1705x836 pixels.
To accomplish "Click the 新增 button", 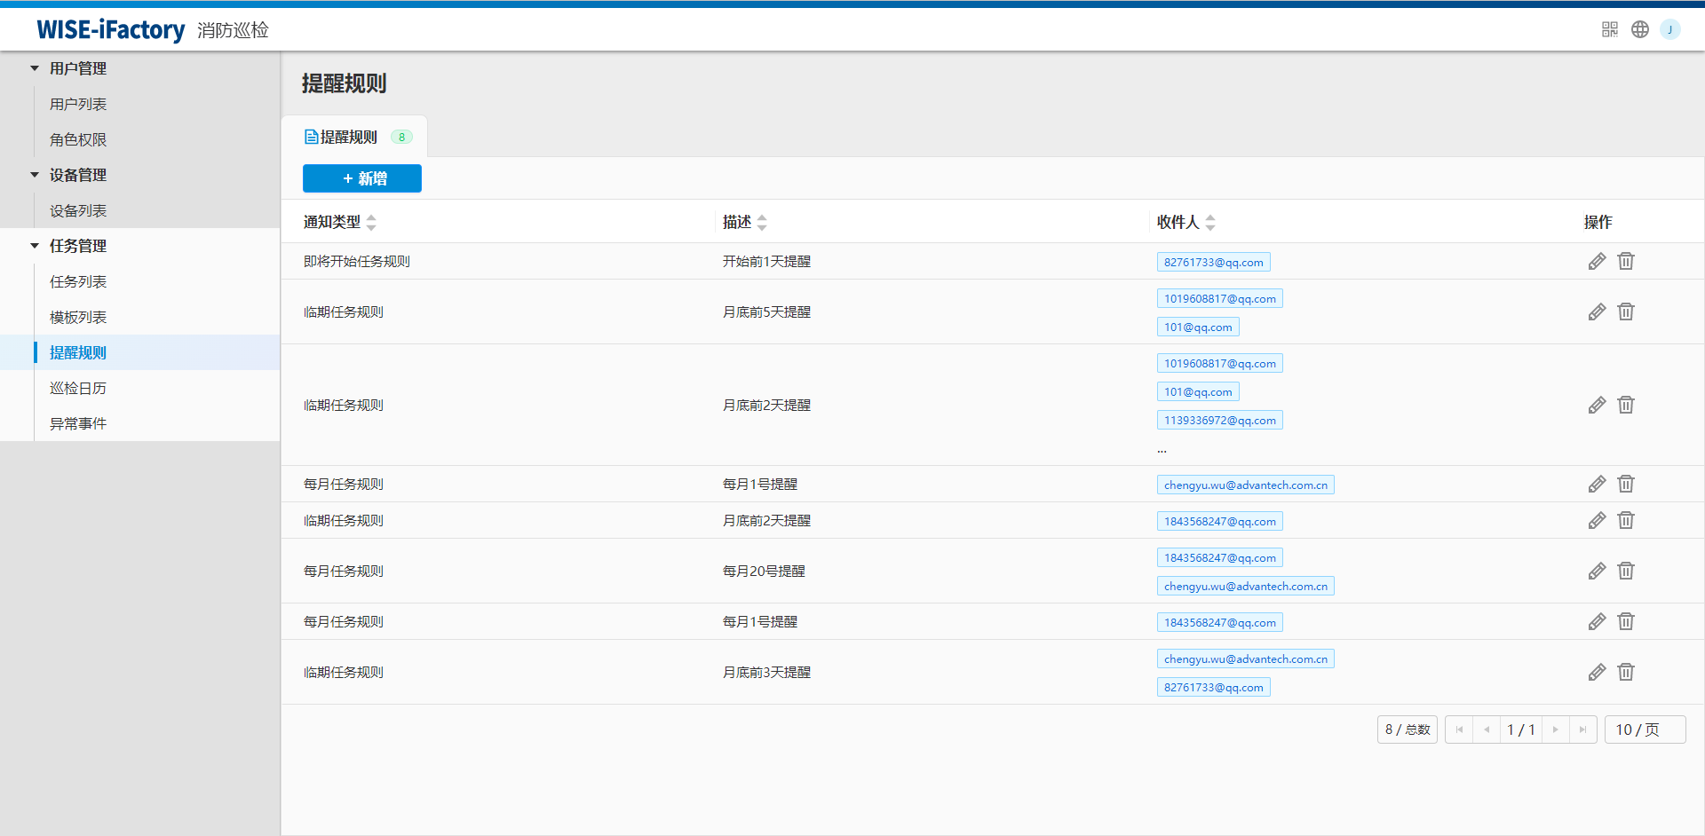I will (x=362, y=178).
